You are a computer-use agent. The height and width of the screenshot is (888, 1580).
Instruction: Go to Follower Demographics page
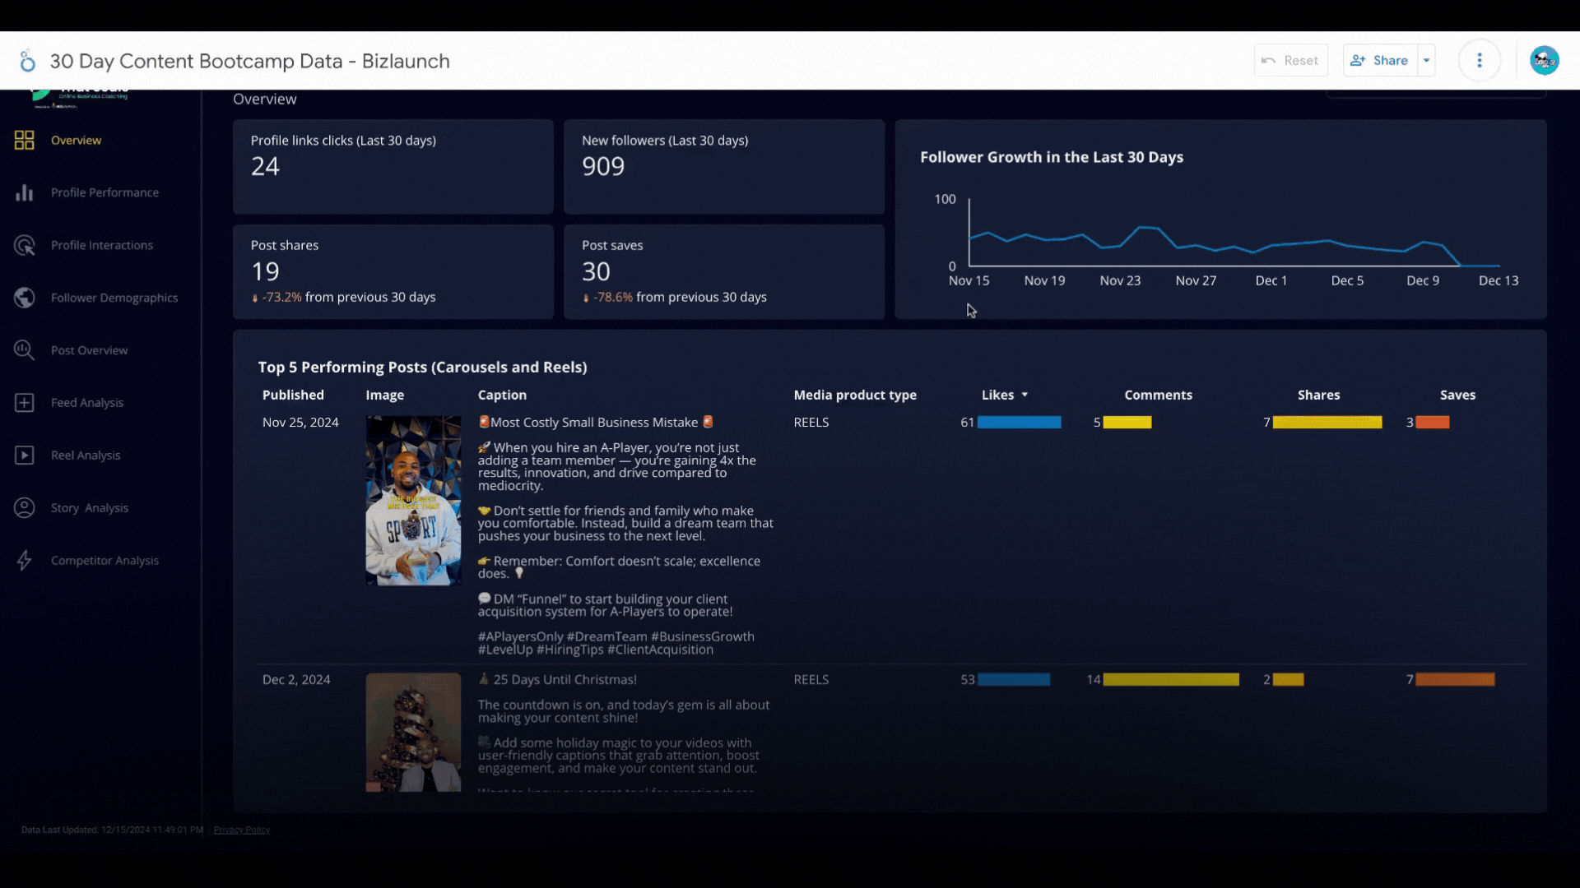[114, 298]
